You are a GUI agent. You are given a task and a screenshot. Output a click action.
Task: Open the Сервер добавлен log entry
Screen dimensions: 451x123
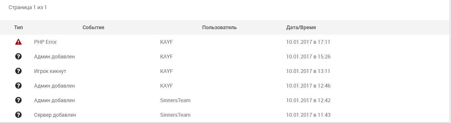(55, 115)
